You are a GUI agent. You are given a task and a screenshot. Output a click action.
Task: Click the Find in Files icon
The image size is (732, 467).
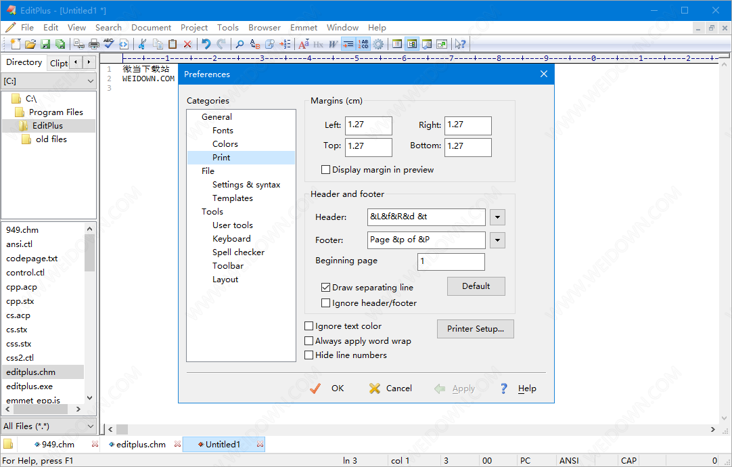pos(270,44)
